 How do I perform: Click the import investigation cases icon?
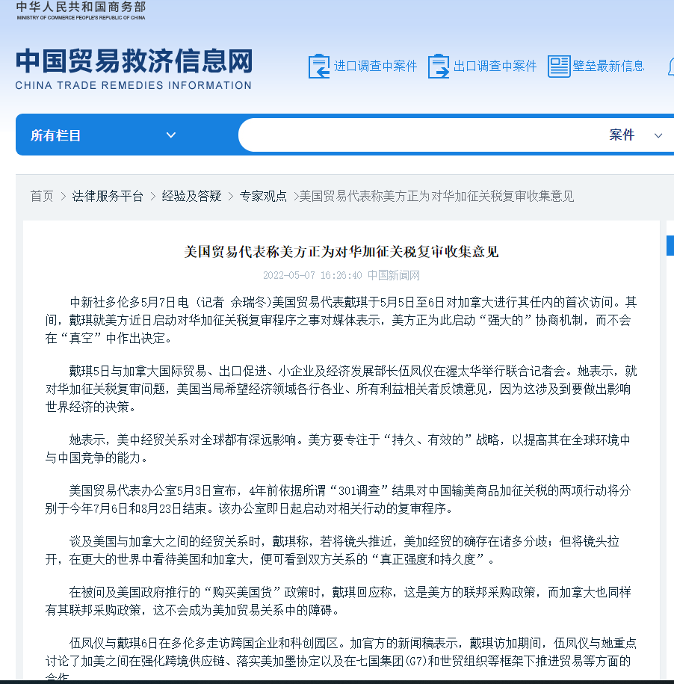click(318, 67)
